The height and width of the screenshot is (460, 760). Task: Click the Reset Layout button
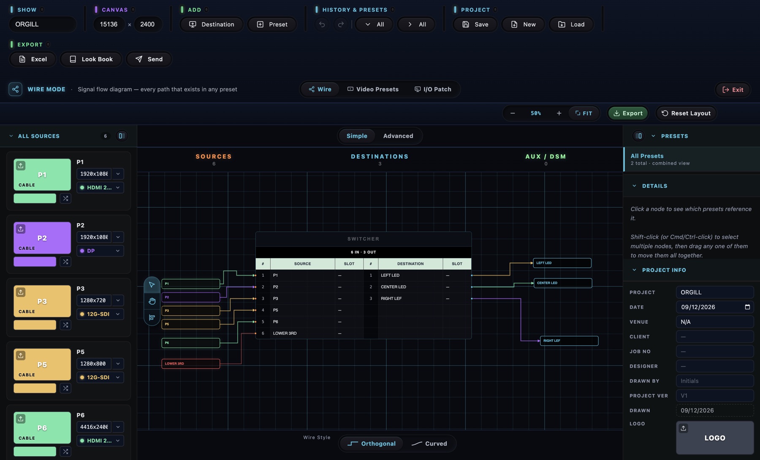(686, 114)
